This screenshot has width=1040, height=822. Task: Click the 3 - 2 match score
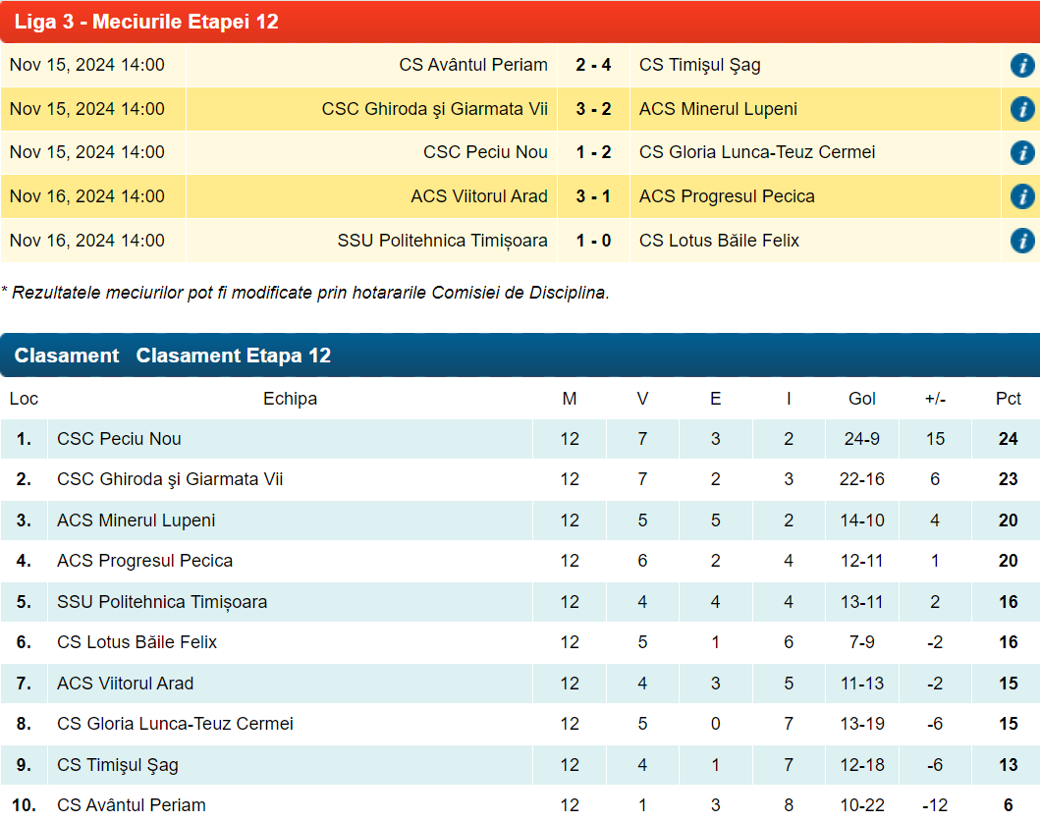point(593,109)
